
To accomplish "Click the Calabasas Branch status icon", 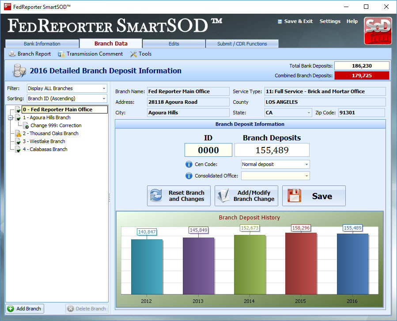I will click(x=18, y=149).
